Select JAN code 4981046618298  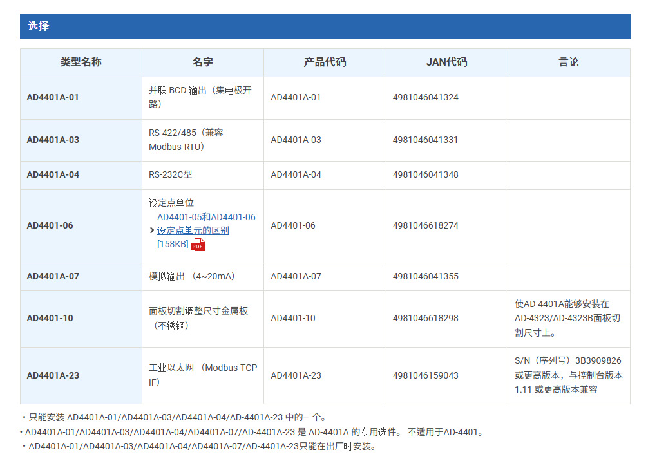coord(425,318)
